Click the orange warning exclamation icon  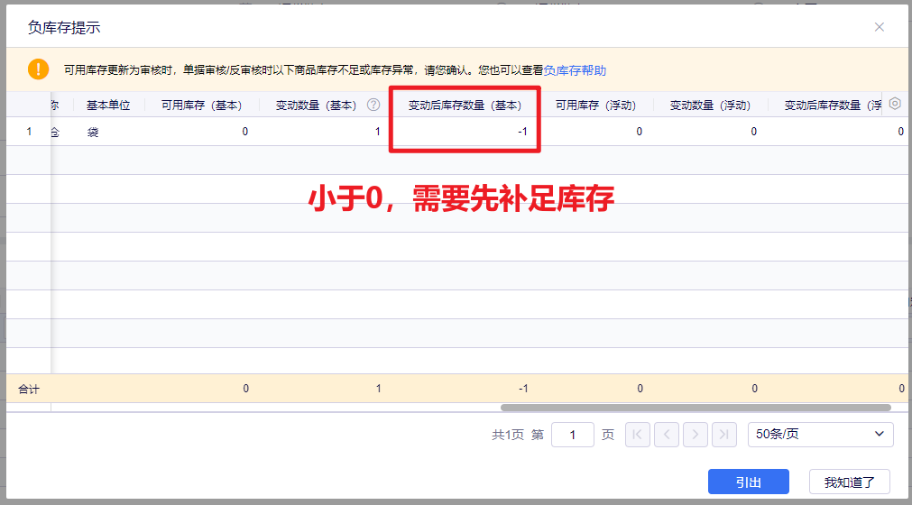point(38,69)
